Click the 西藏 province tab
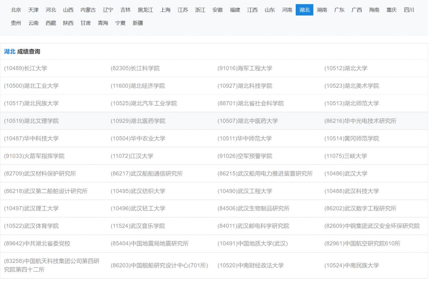Screen dimensions: 434x281 click(51, 23)
